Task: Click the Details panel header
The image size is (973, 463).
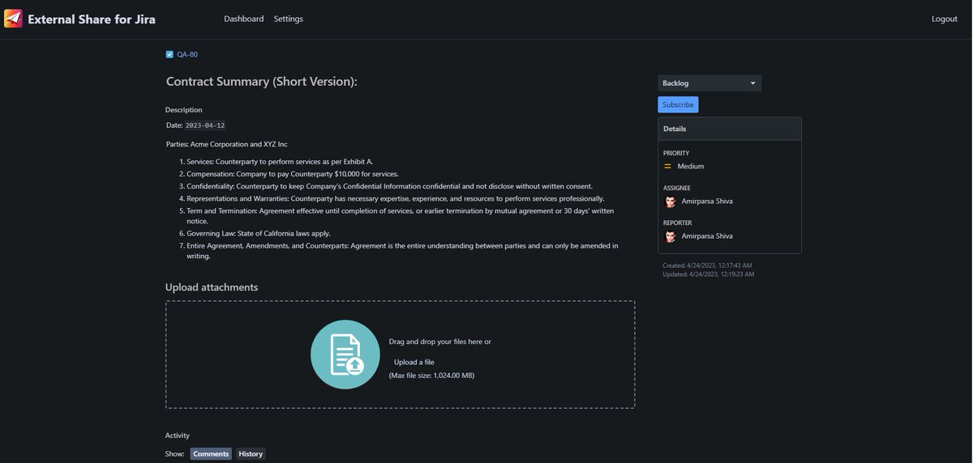Action: (730, 129)
